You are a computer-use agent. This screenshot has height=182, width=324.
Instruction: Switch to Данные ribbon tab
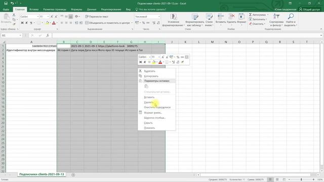point(92,9)
